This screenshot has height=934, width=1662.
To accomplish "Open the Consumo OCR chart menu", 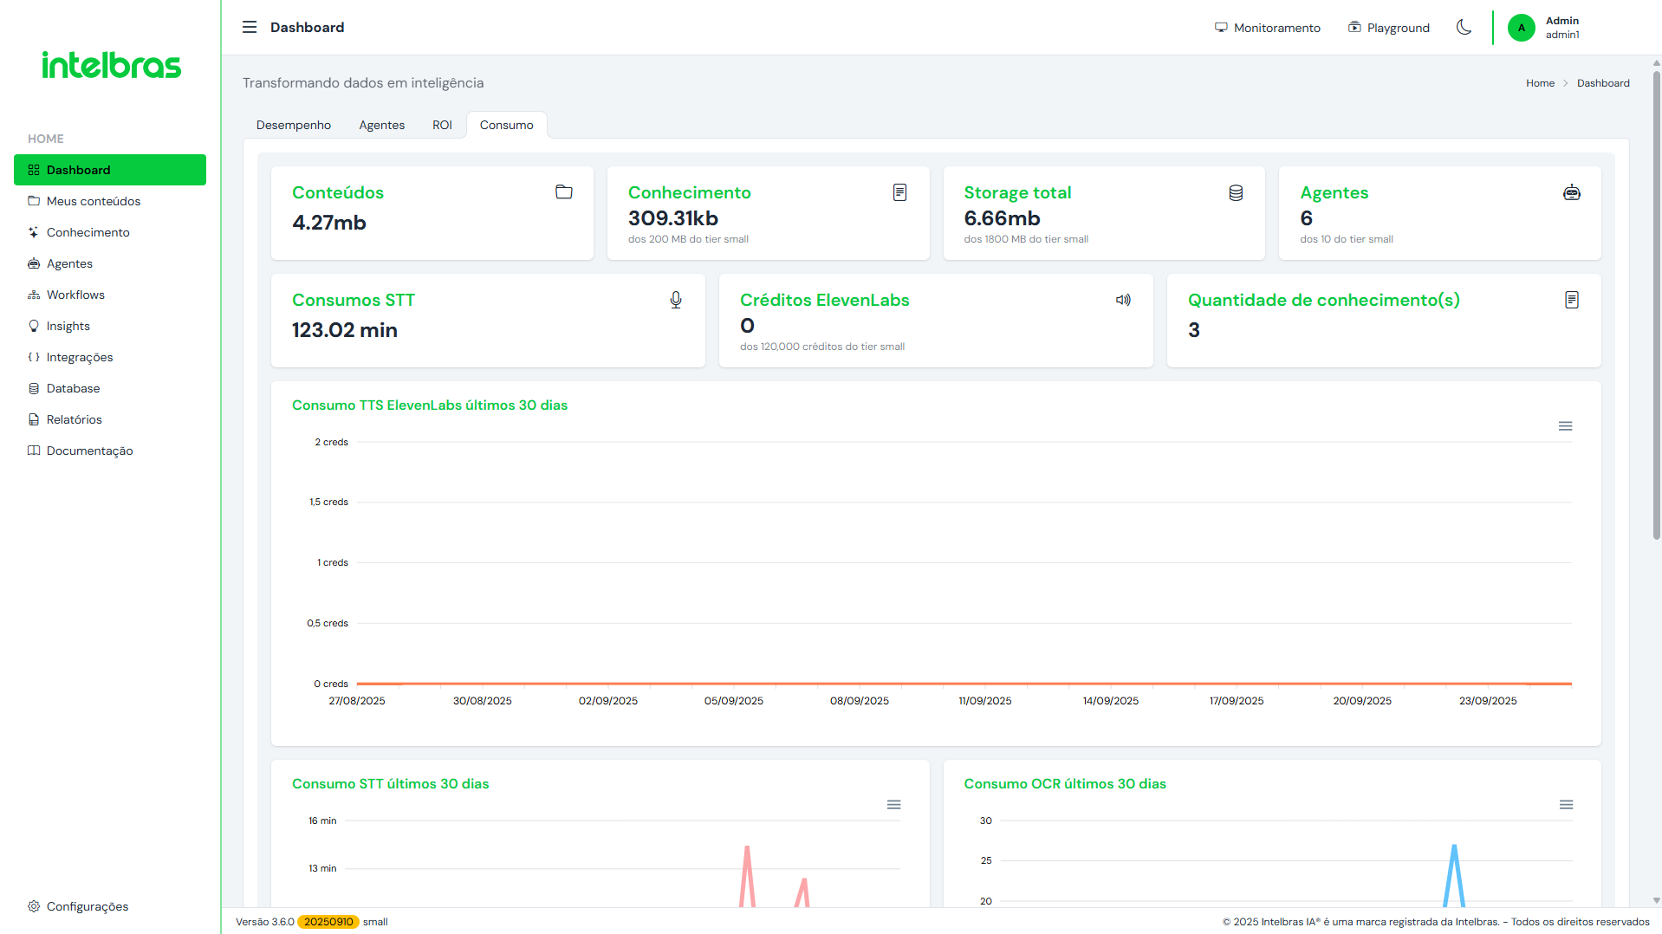I will [1566, 805].
